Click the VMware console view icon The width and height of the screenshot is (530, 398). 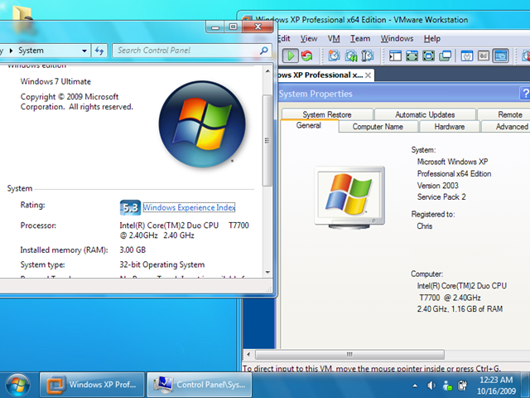click(500, 56)
